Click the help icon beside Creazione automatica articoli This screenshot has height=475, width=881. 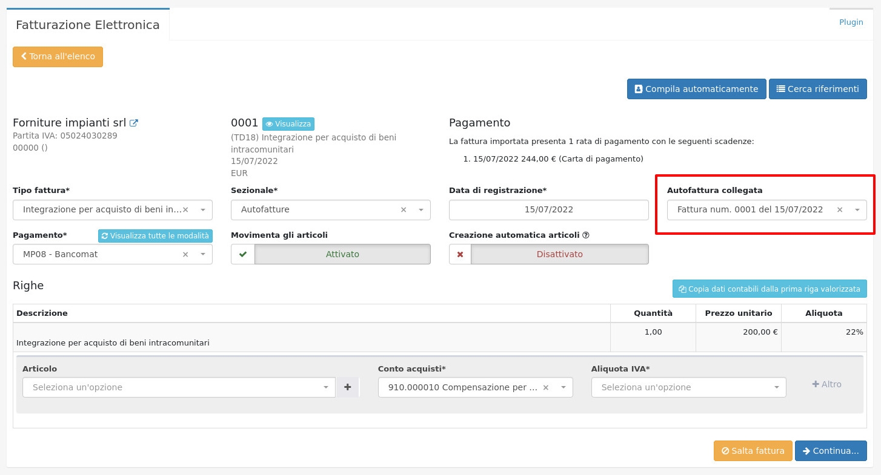coord(586,235)
